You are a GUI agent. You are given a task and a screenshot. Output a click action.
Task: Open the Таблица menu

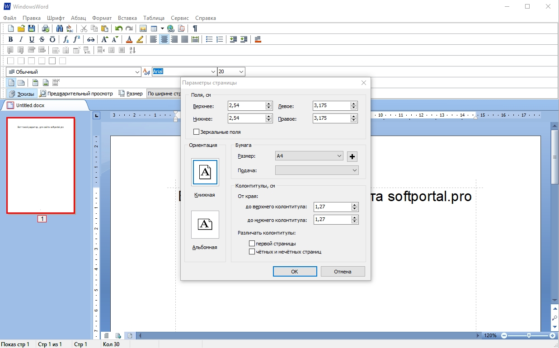[x=154, y=18]
